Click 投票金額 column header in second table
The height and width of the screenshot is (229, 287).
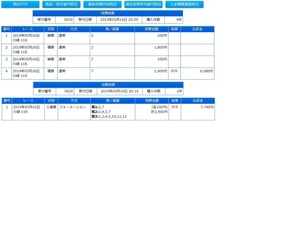point(152,101)
